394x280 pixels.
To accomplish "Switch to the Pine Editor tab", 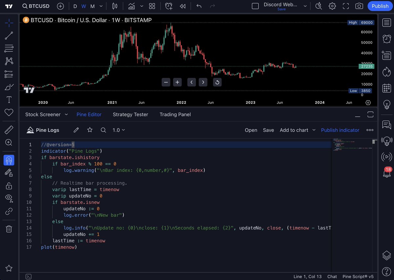I will click(x=89, y=114).
